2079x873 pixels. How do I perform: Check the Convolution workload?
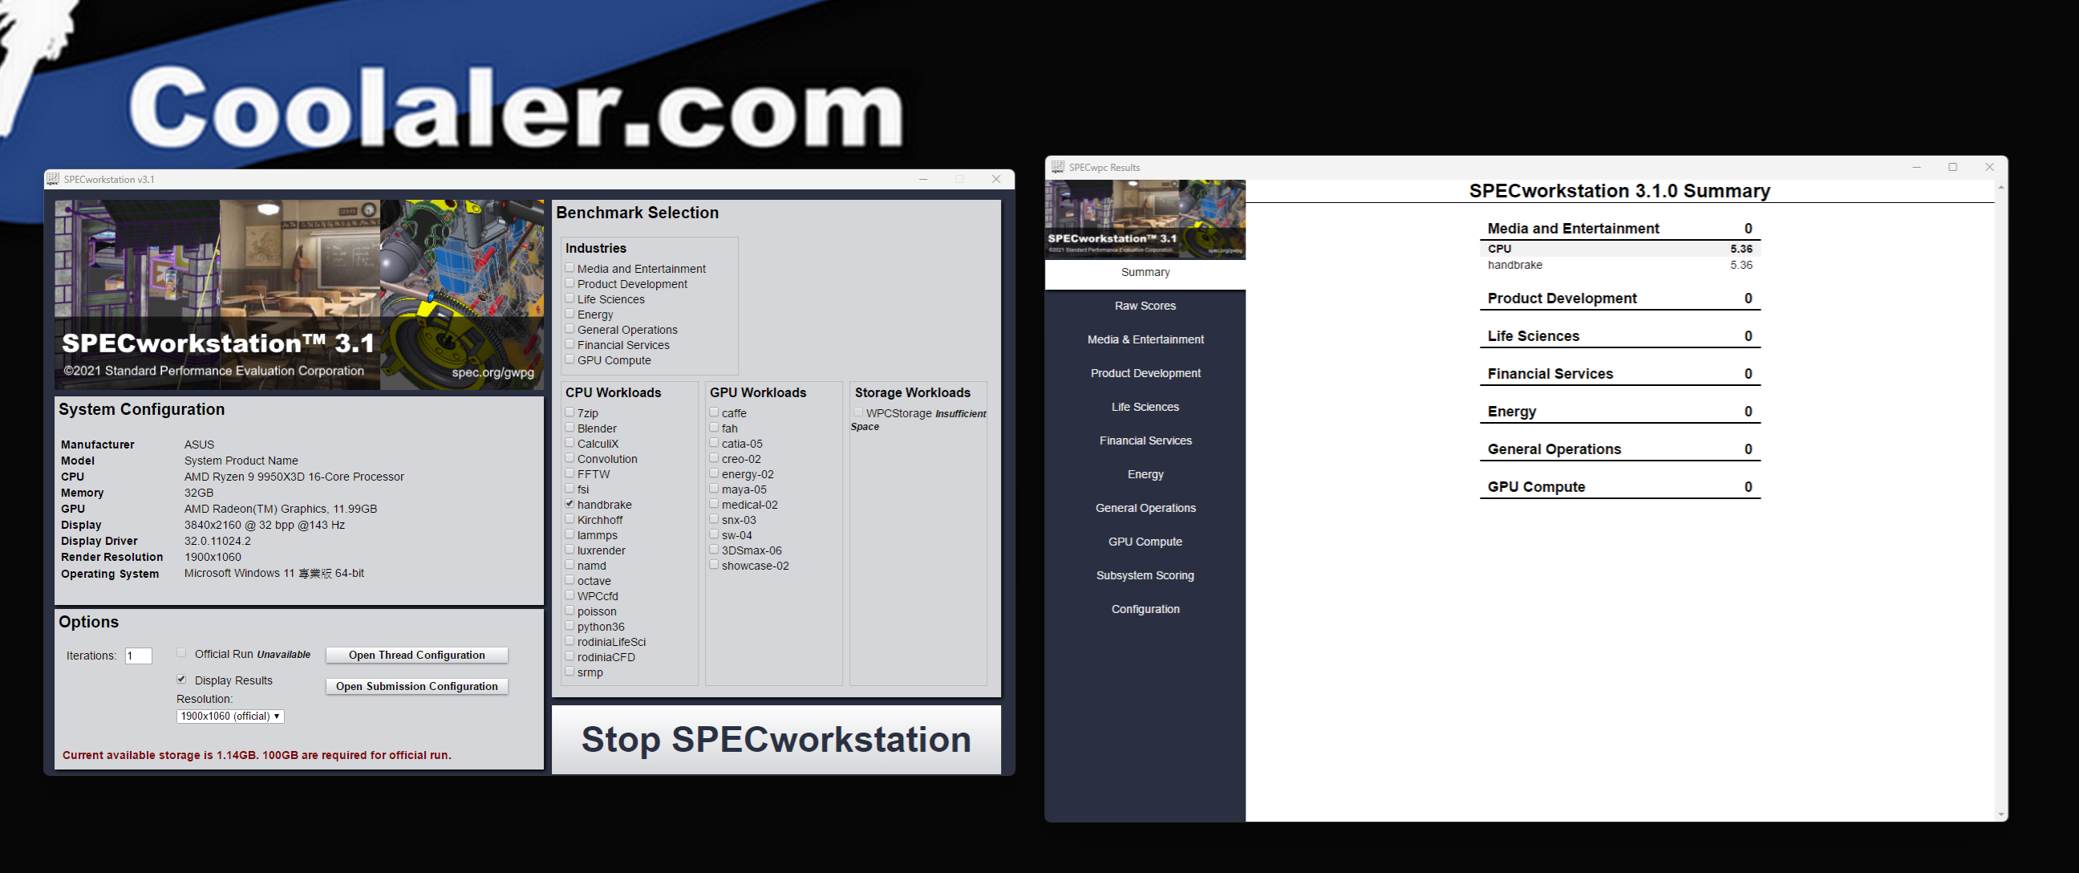pos(569,459)
